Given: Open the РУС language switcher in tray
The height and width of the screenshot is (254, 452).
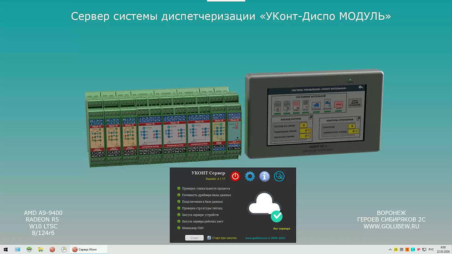Looking at the screenshot, I should (x=431, y=249).
